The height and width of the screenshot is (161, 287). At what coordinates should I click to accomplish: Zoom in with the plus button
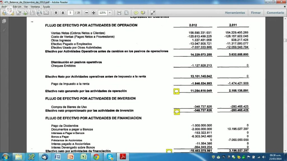(94, 13)
